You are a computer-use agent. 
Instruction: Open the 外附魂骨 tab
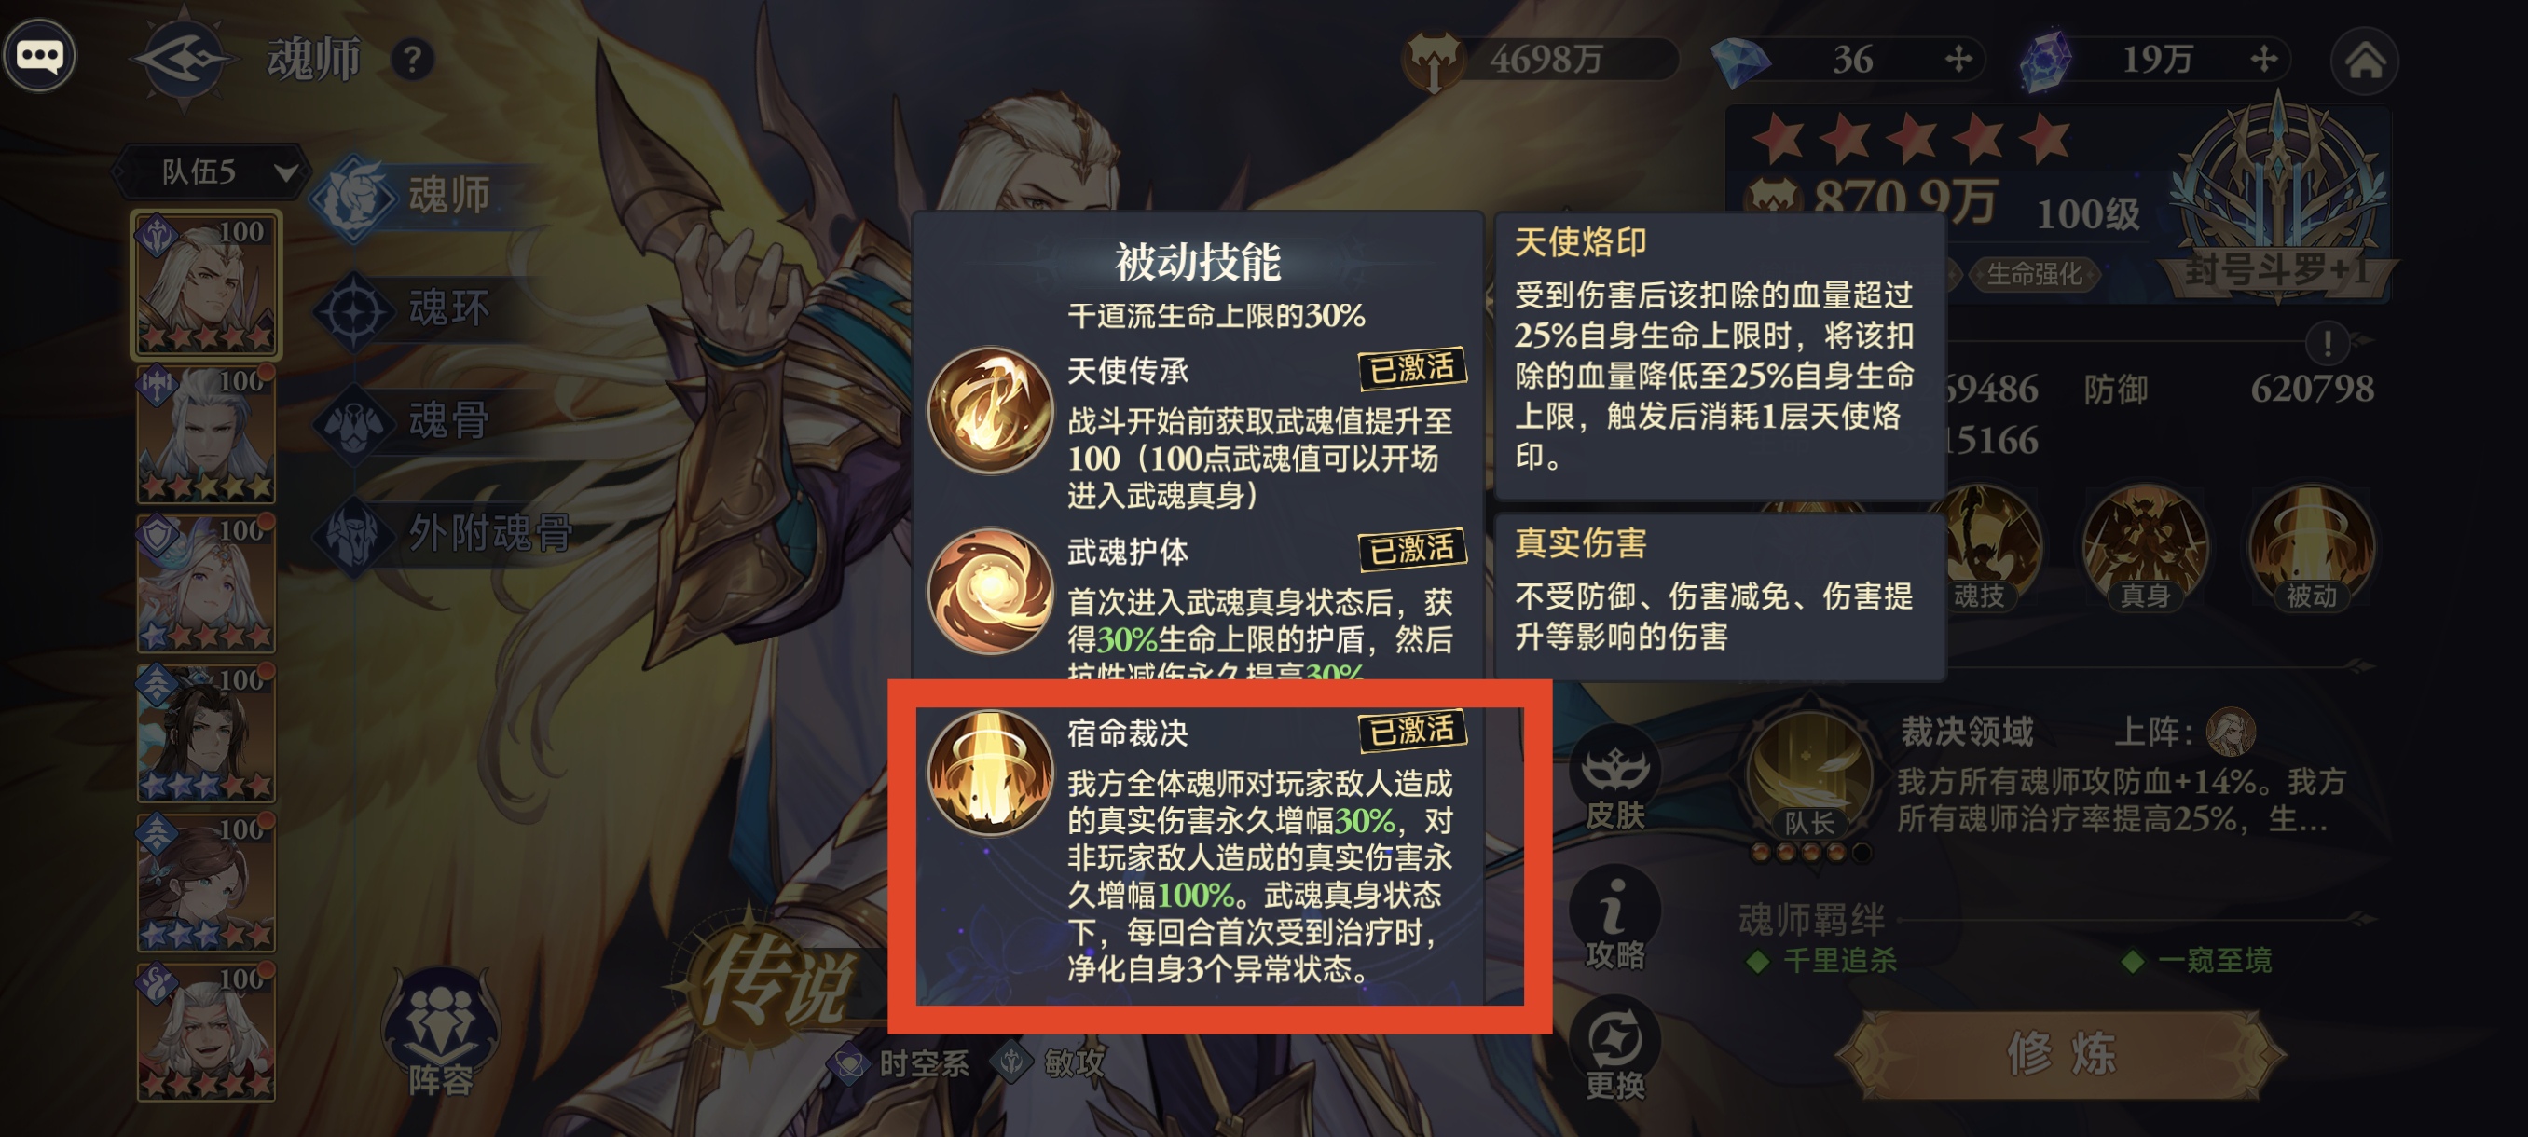click(x=447, y=533)
